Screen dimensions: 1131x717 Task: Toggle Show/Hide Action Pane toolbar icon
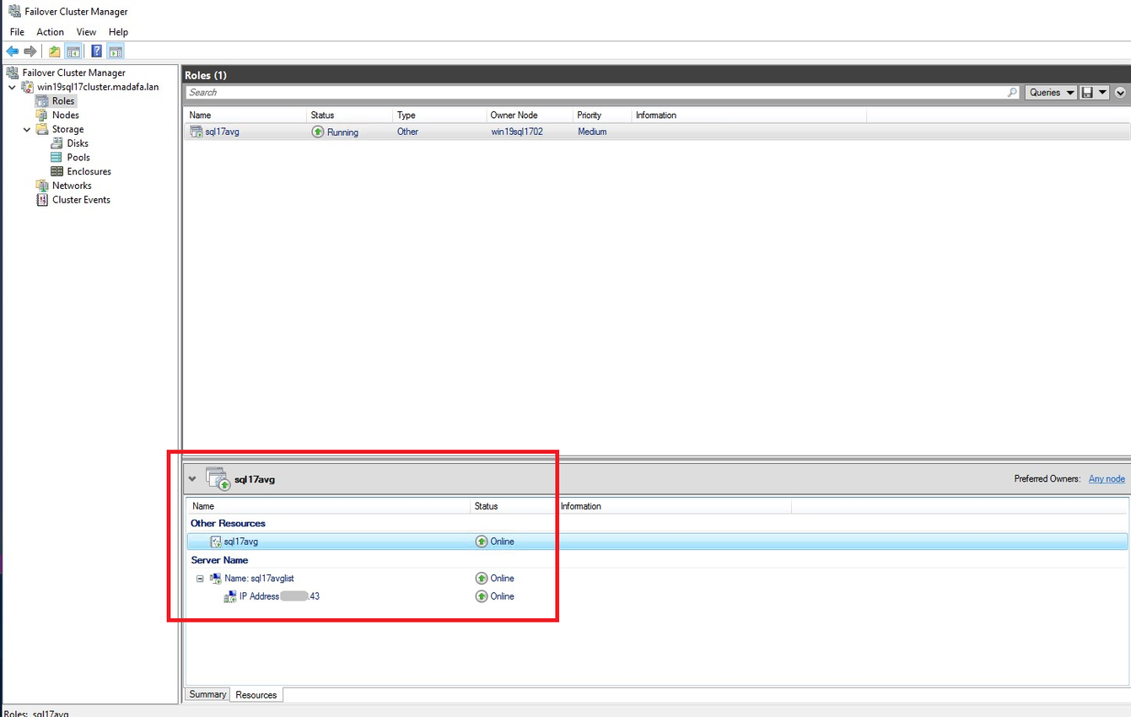[x=116, y=51]
